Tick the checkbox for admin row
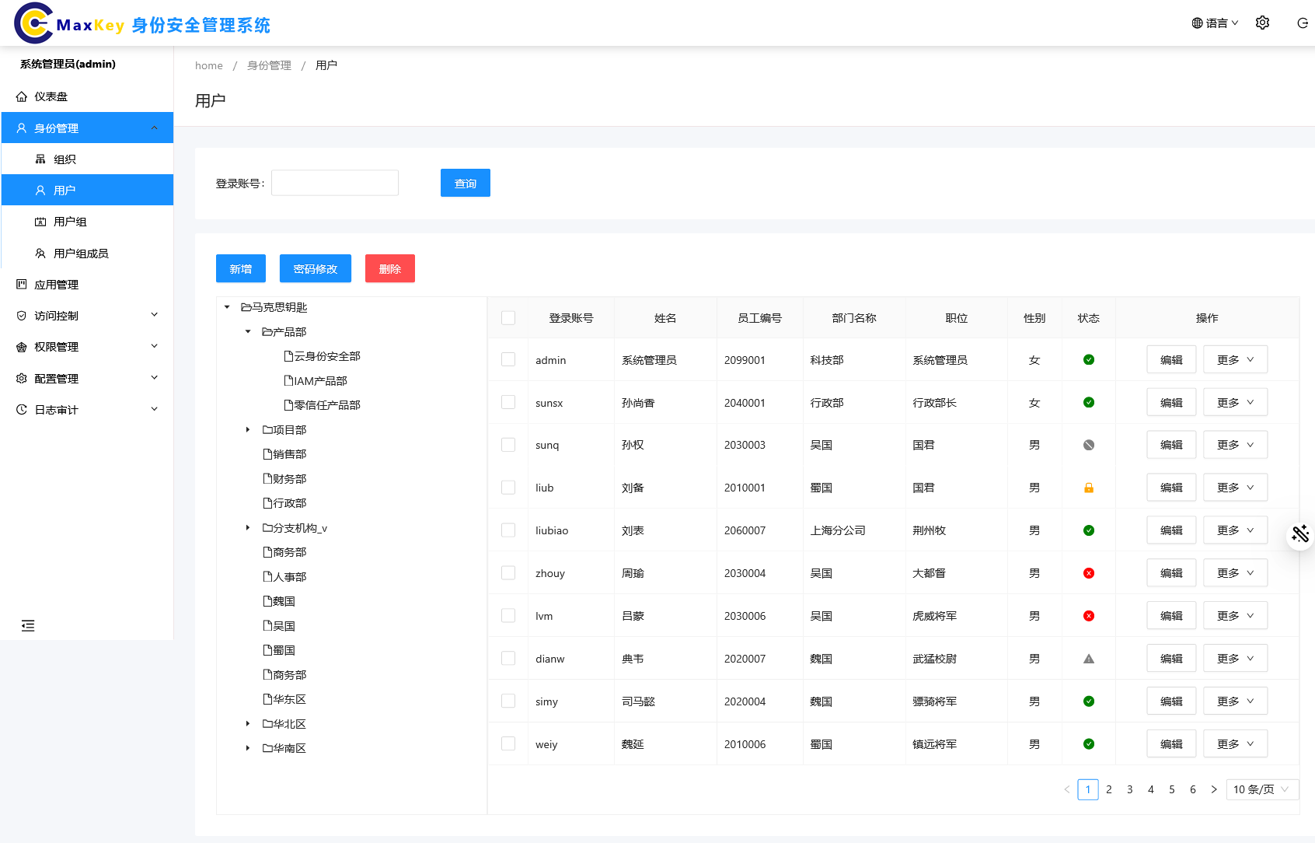This screenshot has width=1315, height=843. point(508,360)
